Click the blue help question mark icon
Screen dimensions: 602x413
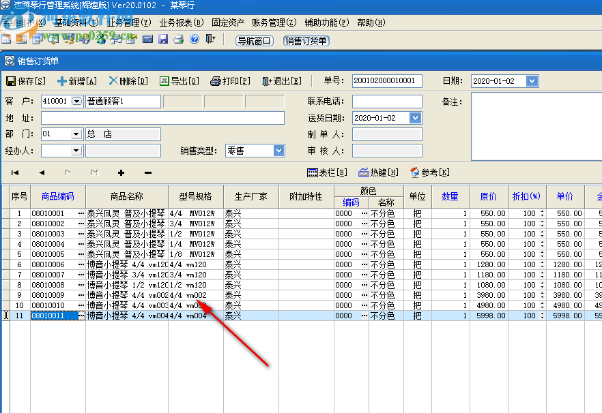pos(195,40)
